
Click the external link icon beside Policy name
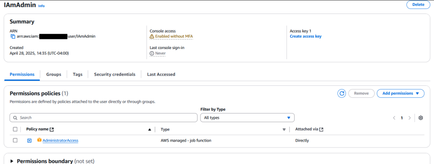click(52, 129)
